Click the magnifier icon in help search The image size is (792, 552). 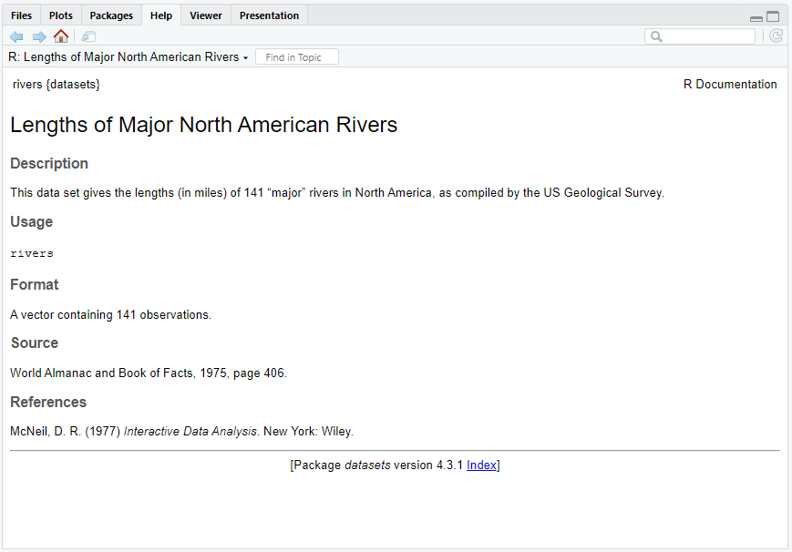pyautogui.click(x=656, y=36)
